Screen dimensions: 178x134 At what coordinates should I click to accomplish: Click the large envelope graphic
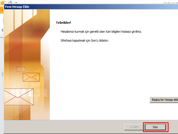[x=19, y=97]
